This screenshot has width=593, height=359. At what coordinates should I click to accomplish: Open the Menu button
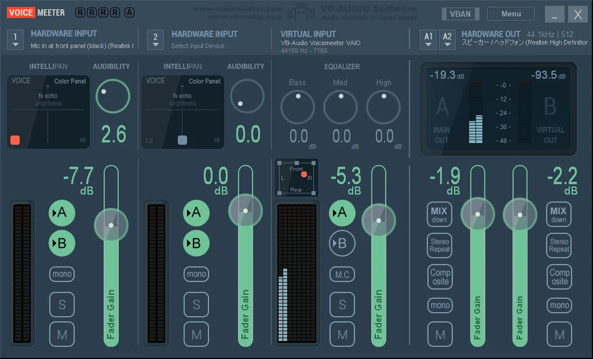511,14
